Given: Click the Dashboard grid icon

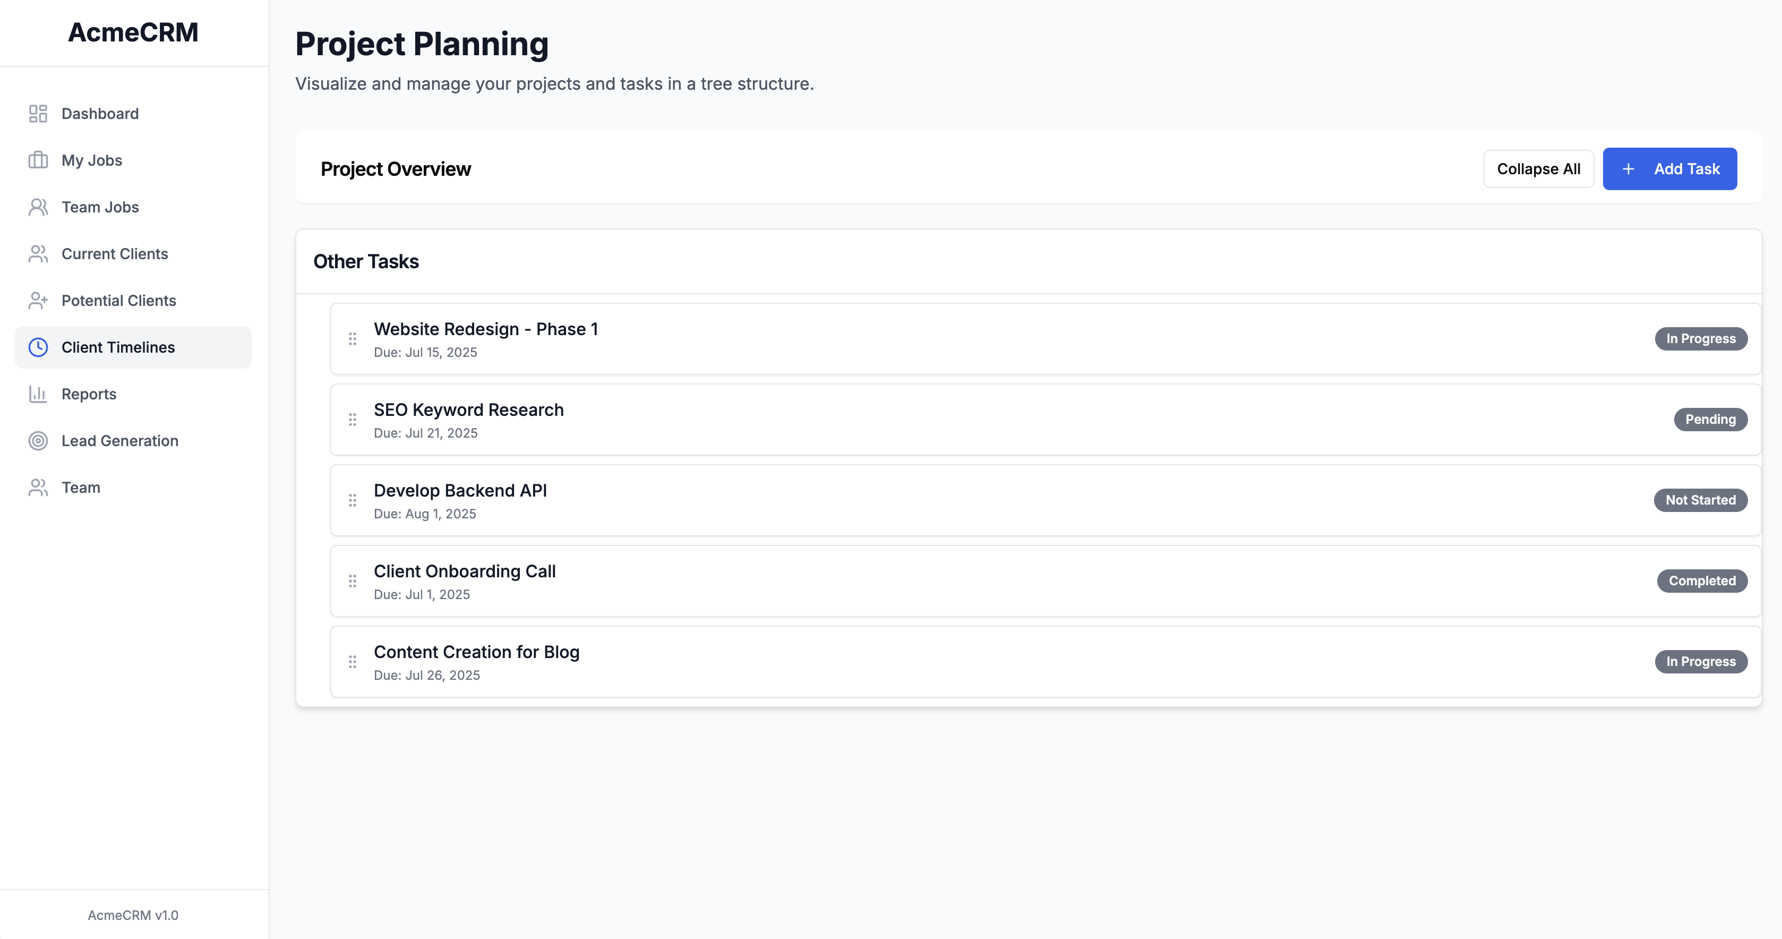Looking at the screenshot, I should coord(38,114).
